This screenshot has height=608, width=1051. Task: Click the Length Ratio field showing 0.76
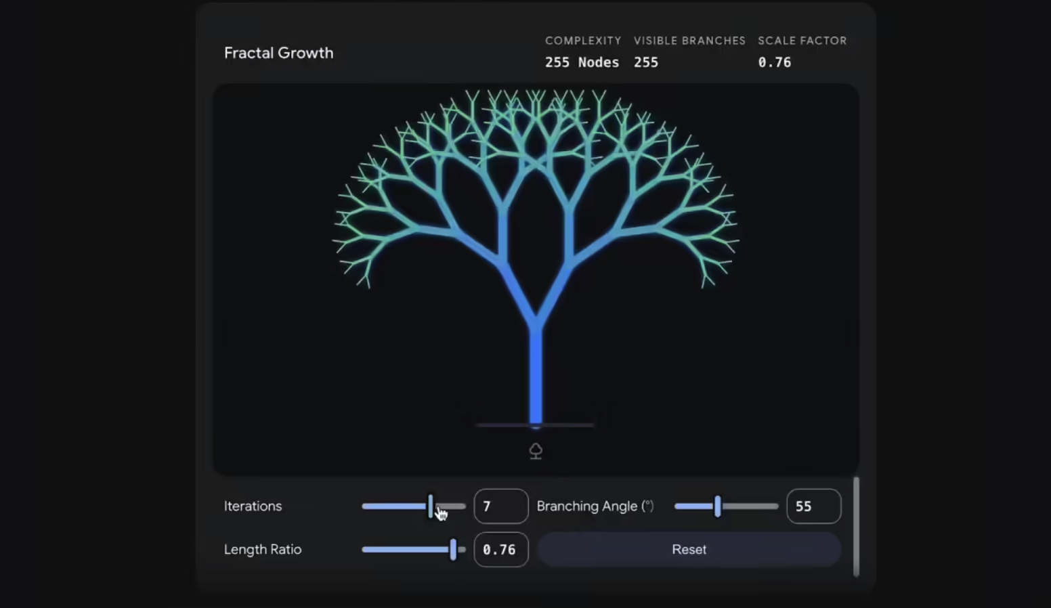click(501, 549)
